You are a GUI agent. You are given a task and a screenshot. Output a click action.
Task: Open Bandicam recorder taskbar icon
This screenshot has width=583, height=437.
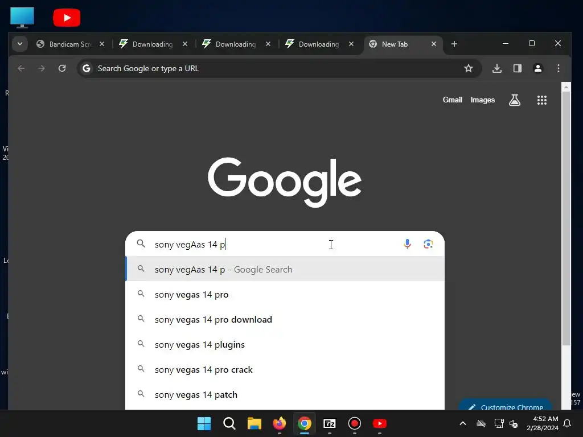[x=354, y=423]
